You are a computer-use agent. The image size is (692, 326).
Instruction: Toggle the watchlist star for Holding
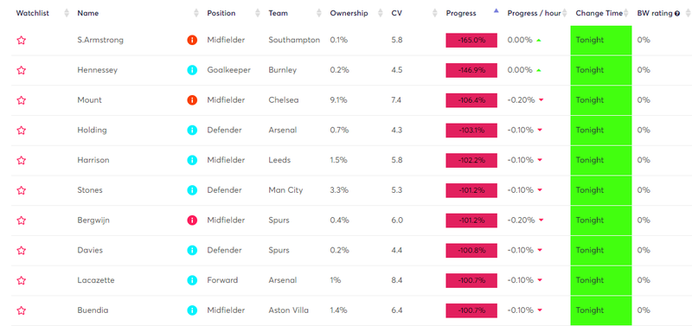(21, 130)
